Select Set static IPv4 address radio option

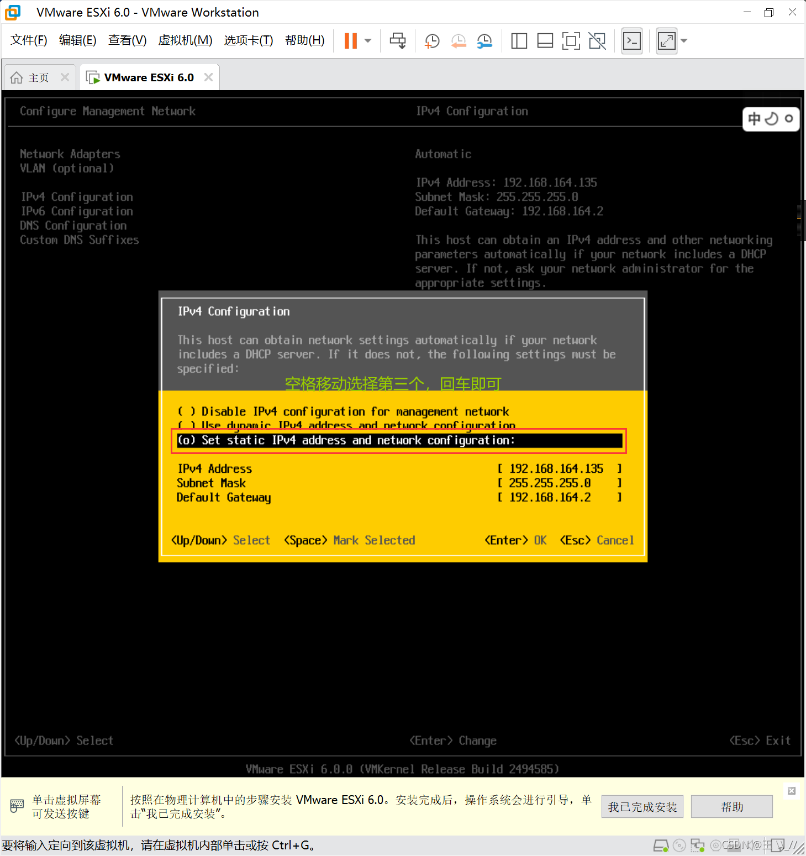click(x=399, y=441)
